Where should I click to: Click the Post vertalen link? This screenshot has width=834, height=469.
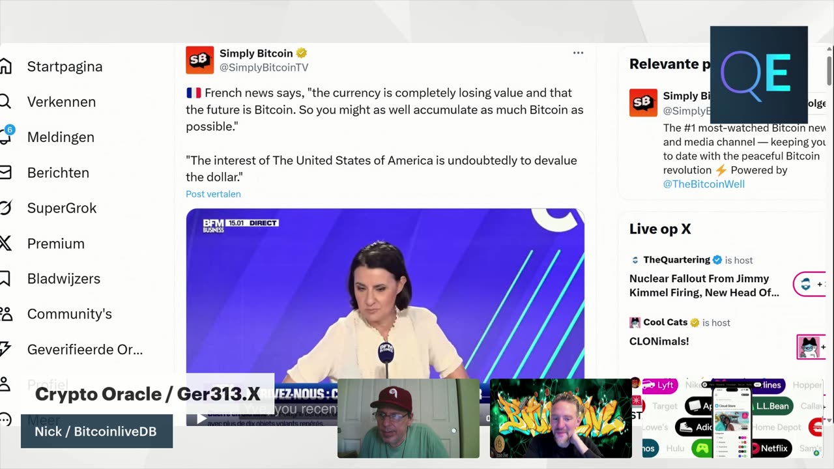(x=213, y=194)
